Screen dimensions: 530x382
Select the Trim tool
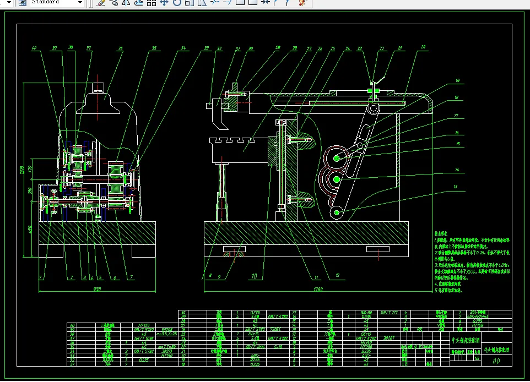click(215, 3)
